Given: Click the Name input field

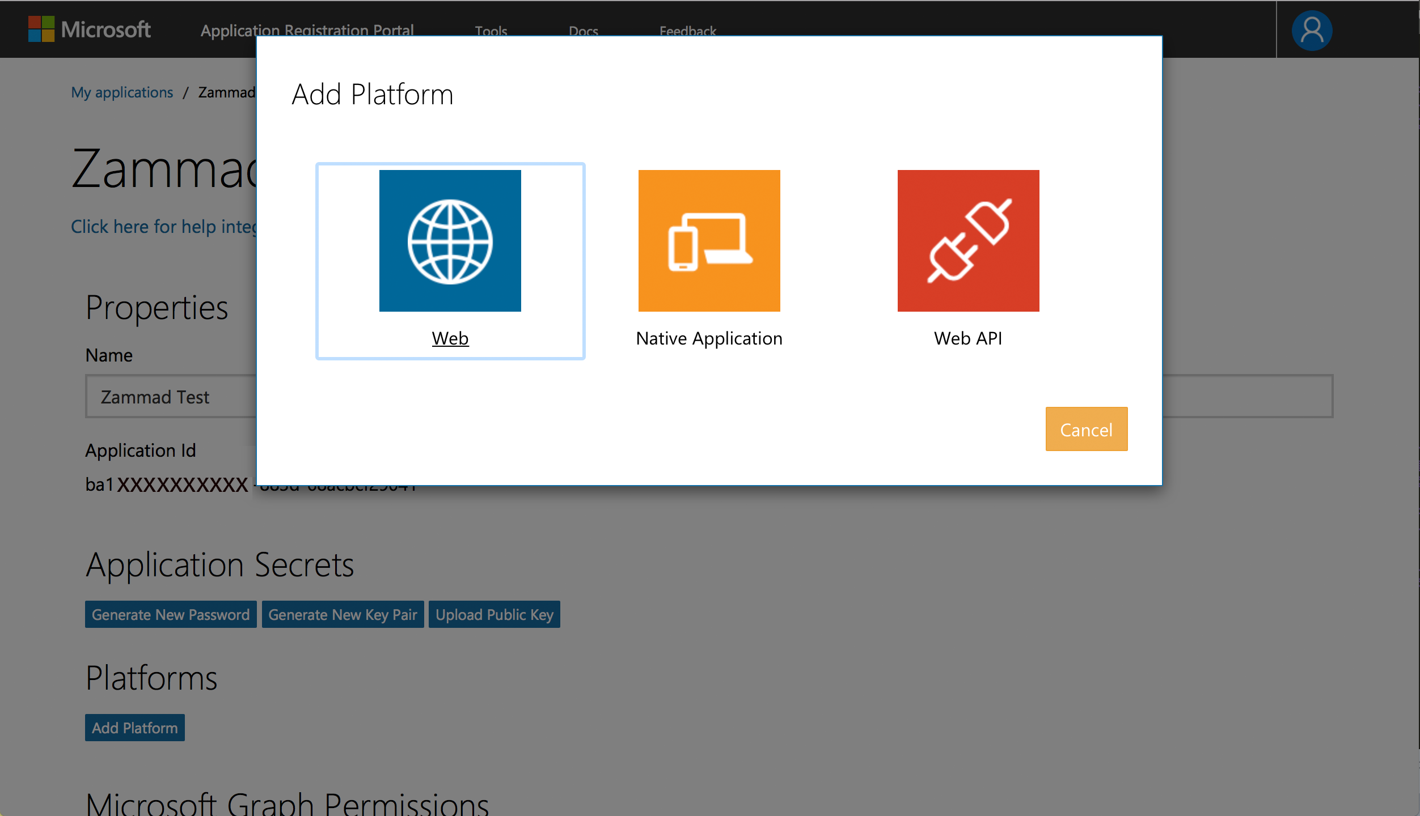Looking at the screenshot, I should click(709, 396).
